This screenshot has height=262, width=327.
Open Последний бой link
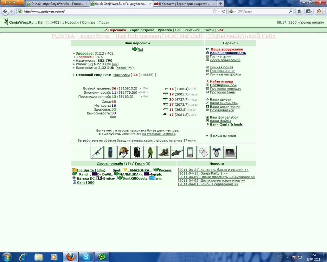[223, 85]
